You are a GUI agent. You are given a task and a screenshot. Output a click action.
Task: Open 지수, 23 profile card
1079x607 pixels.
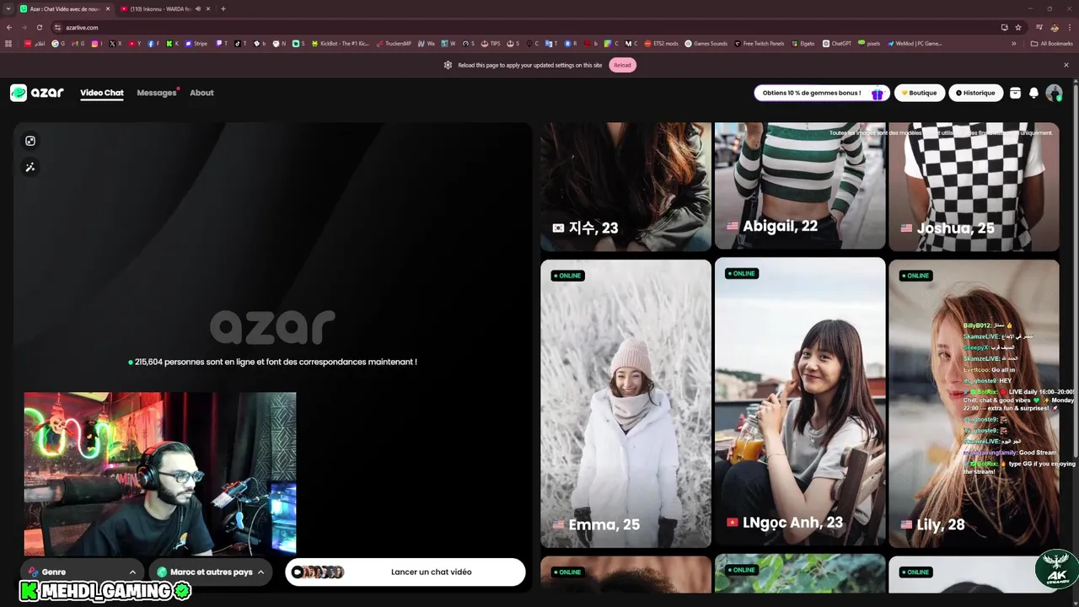pos(625,186)
